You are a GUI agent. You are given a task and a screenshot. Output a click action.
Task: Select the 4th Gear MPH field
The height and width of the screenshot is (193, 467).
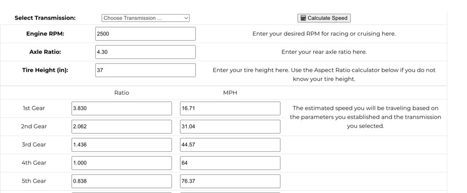(230, 163)
